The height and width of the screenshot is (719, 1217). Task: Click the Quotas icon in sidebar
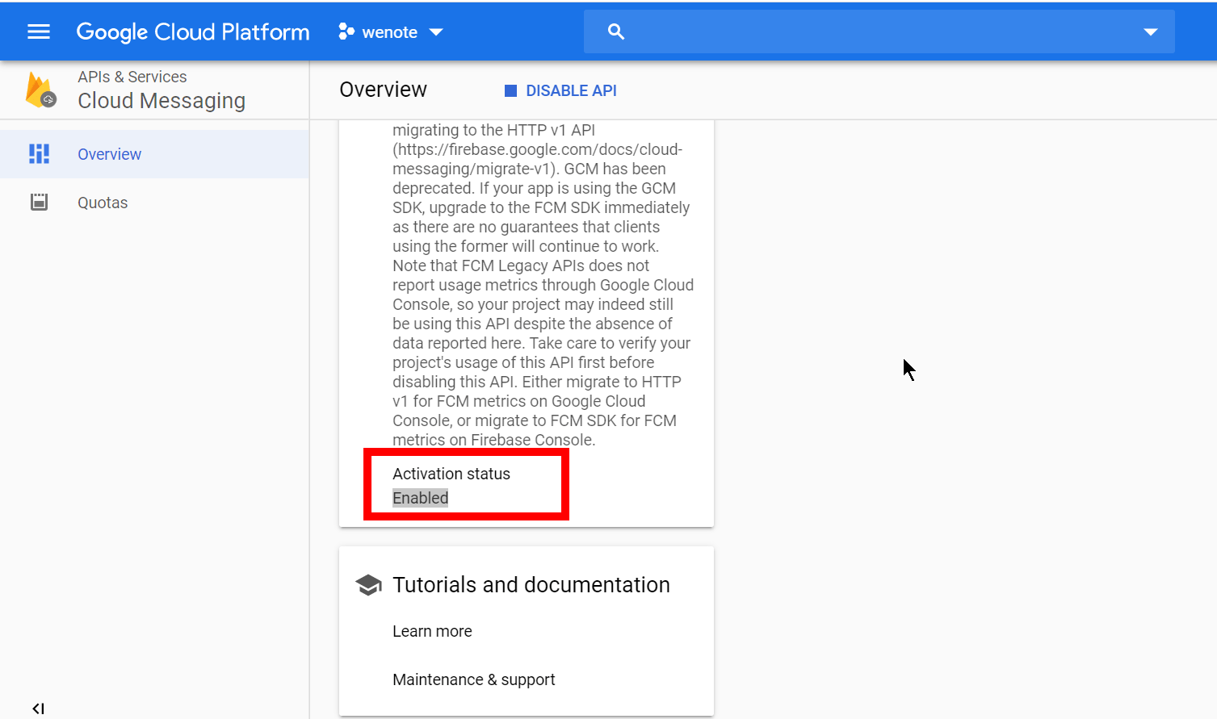tap(39, 203)
